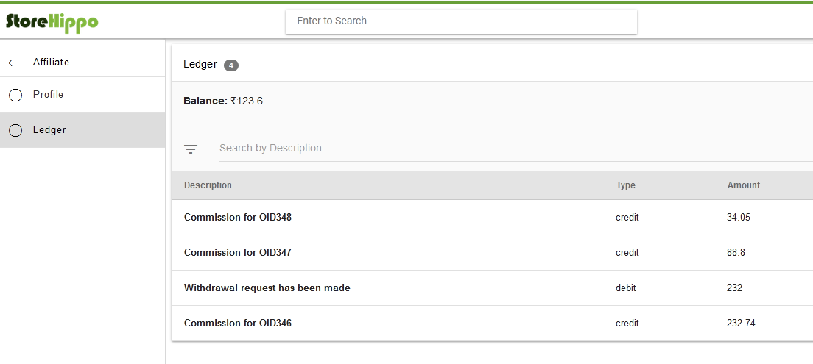Click the Ledger count badge

[x=230, y=65]
